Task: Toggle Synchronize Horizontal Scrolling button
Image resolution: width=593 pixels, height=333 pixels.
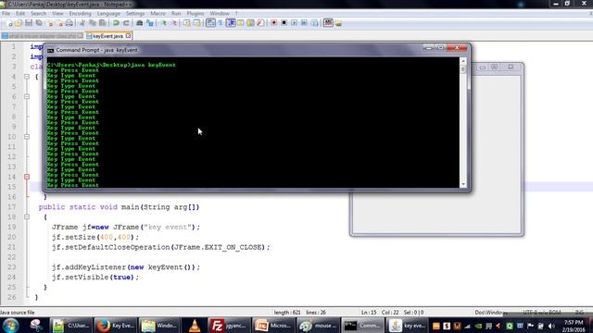Action: tap(197, 23)
